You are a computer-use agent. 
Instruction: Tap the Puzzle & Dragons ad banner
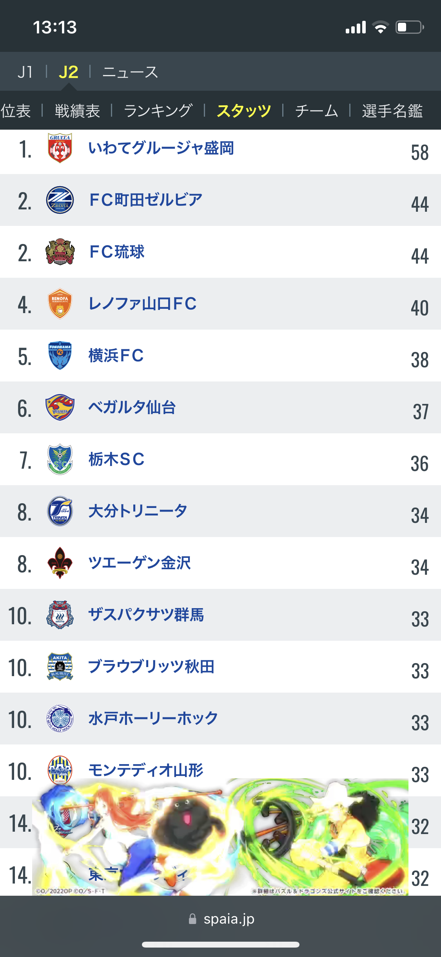click(x=220, y=837)
